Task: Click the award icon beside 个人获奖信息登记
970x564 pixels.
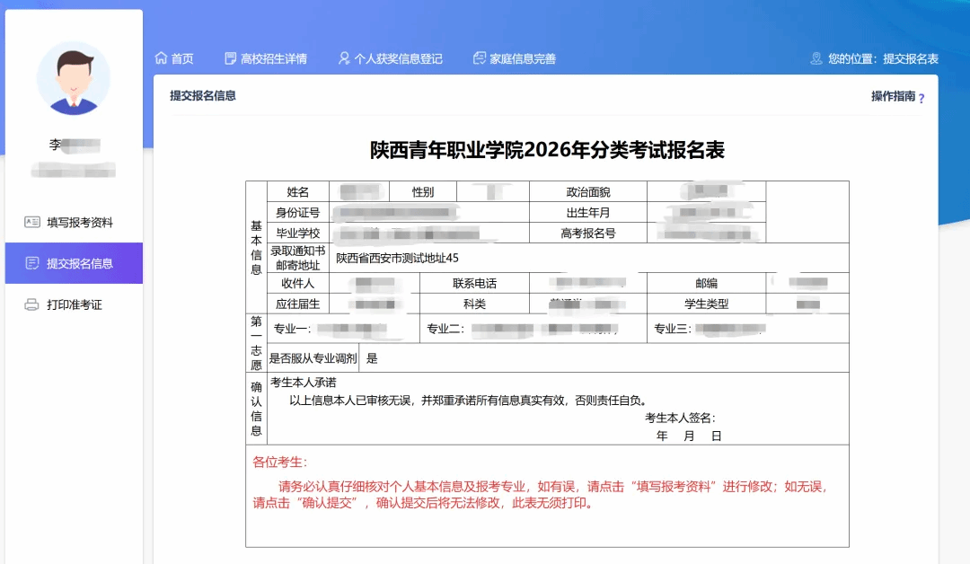Action: pos(344,58)
